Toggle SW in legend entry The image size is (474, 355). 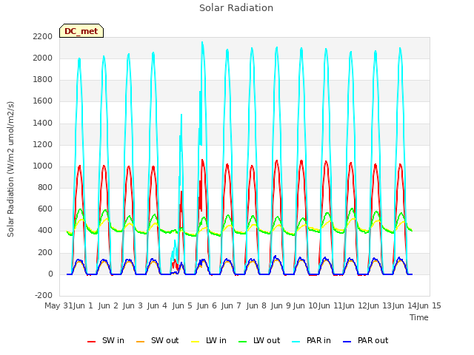pyautogui.click(x=105, y=340)
